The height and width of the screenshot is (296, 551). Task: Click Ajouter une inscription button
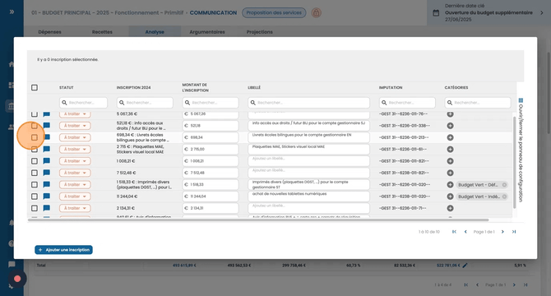(63, 250)
